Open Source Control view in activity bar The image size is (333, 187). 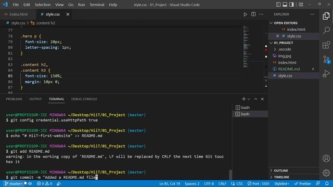click(x=326, y=60)
